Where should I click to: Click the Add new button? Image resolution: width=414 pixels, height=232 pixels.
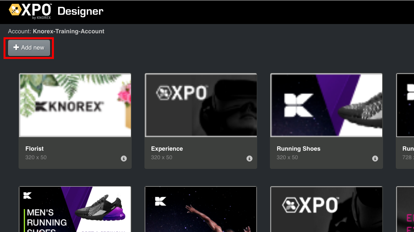coord(29,48)
